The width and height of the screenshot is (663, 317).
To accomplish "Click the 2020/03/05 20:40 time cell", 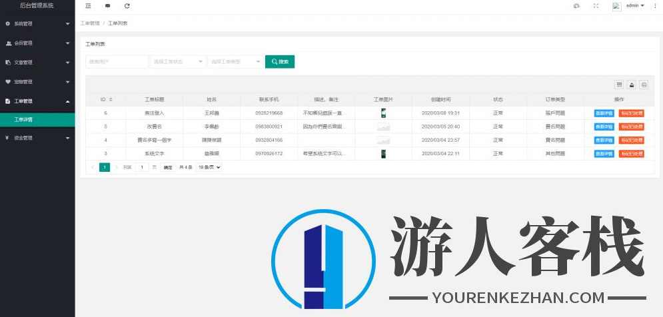I will (x=440, y=127).
